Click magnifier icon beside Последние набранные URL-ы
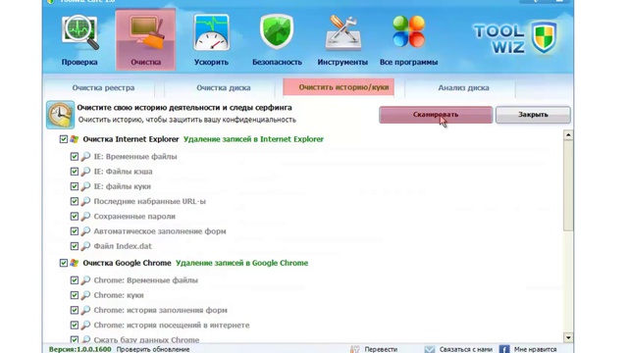This screenshot has height=353, width=628. tap(85, 201)
